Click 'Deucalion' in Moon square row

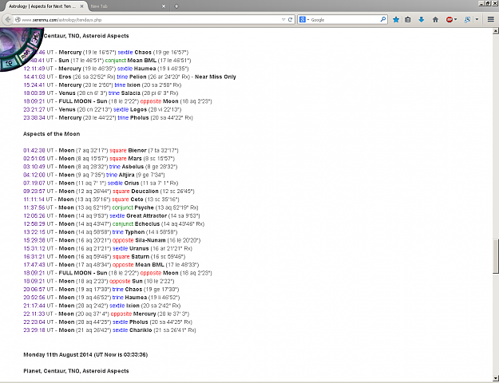coord(145,191)
